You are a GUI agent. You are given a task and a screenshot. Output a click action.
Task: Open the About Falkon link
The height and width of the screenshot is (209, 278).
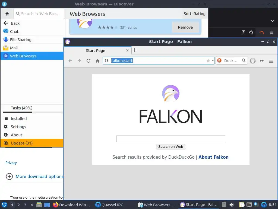click(x=213, y=157)
